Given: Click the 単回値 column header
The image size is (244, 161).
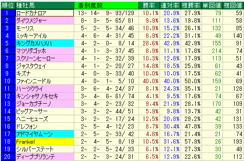Looking at the screenshot, I should pyautogui.click(x=212, y=5).
